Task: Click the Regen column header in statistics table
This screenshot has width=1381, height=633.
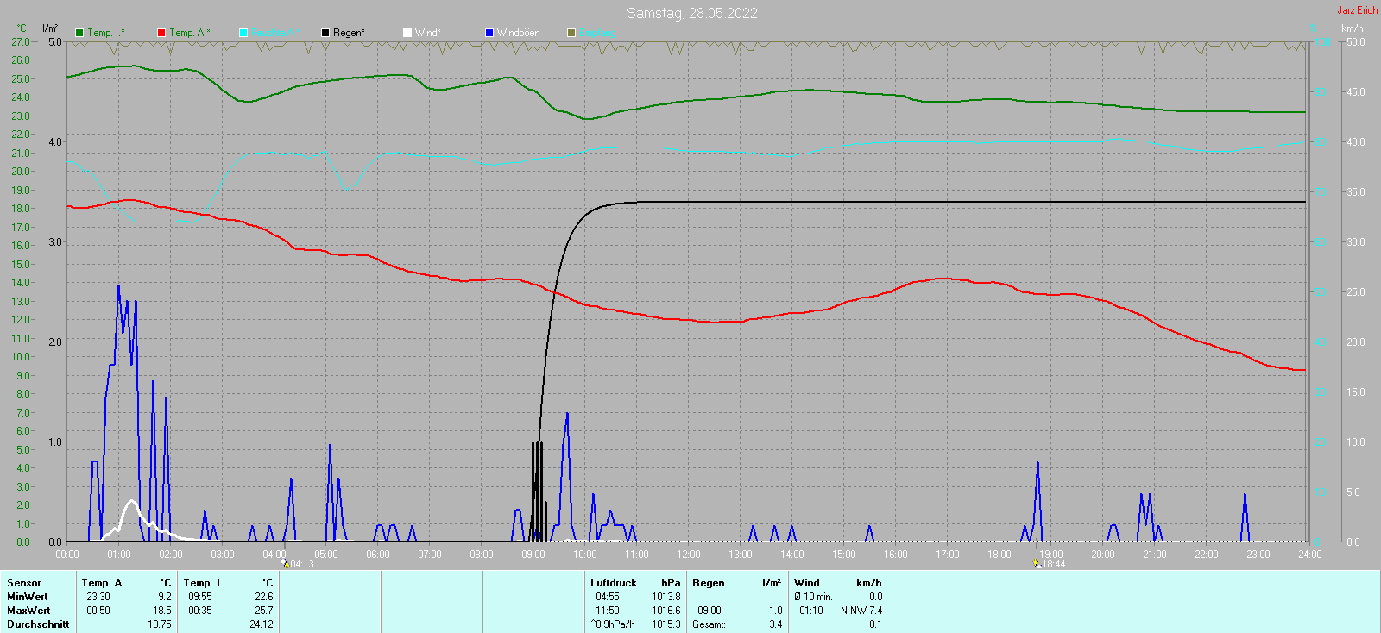Action: click(708, 583)
